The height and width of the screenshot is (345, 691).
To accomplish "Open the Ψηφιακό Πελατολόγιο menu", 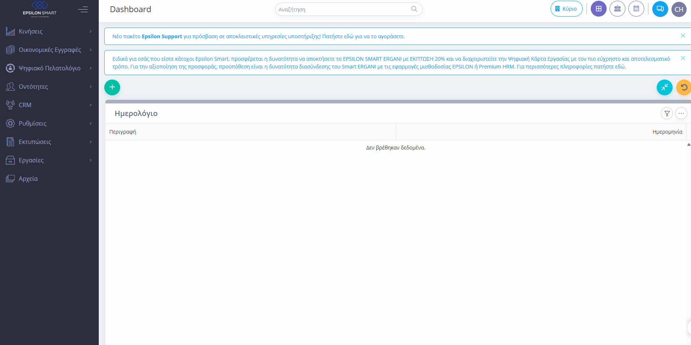I will tap(49, 68).
